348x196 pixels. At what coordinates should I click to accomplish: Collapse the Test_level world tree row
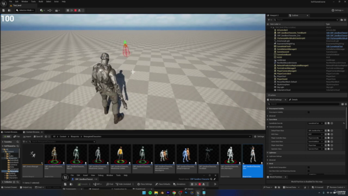coord(271,28)
